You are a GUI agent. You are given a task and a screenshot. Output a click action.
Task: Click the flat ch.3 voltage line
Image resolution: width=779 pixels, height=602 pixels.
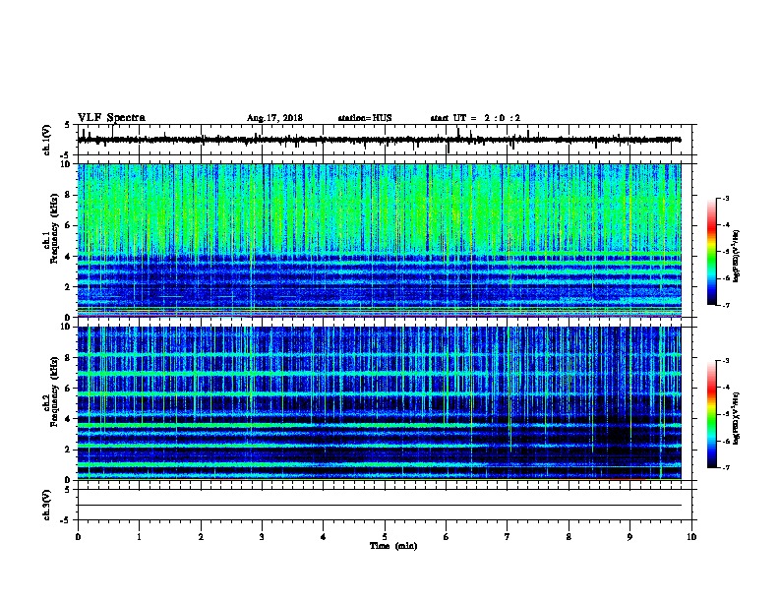(379, 506)
